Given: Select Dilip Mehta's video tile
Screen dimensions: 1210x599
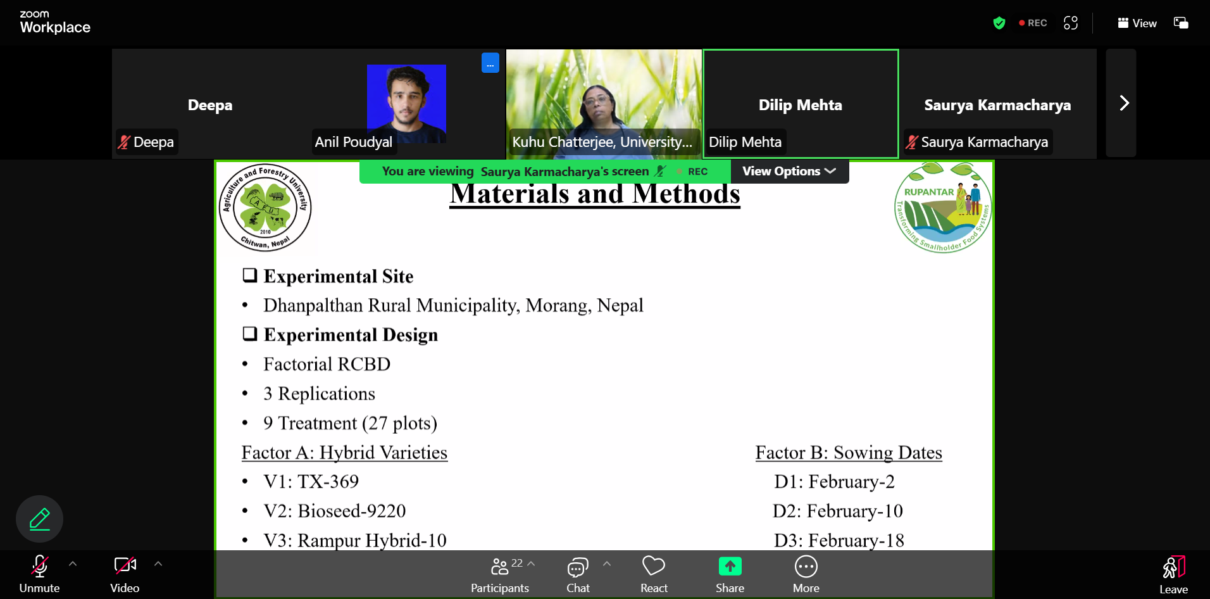Looking at the screenshot, I should tap(801, 104).
